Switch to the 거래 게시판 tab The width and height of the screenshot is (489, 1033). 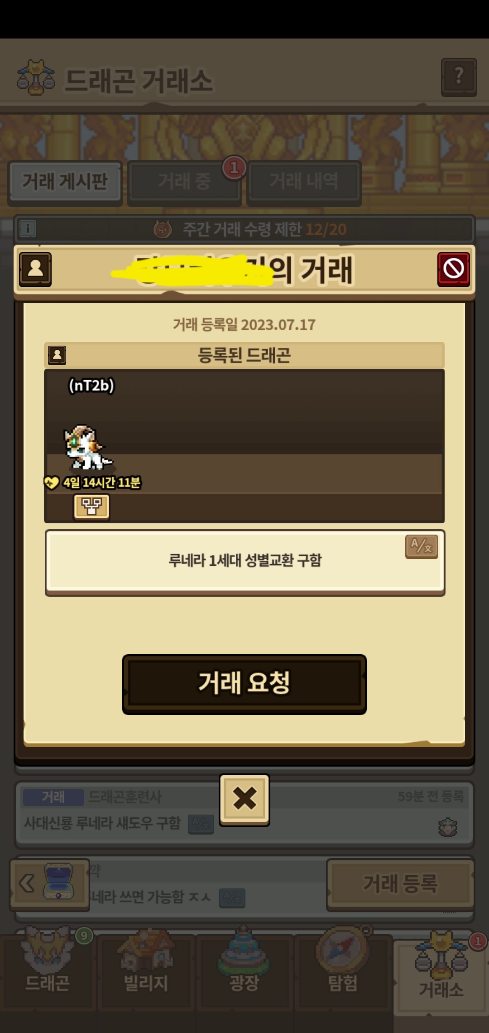(x=65, y=182)
